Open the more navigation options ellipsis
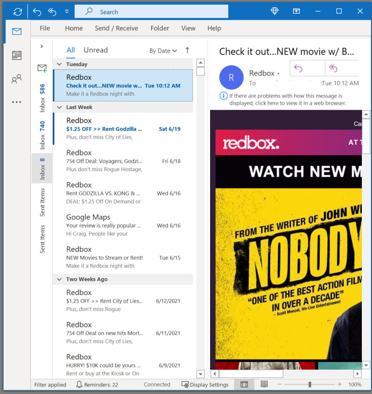The image size is (372, 394). coord(17,102)
